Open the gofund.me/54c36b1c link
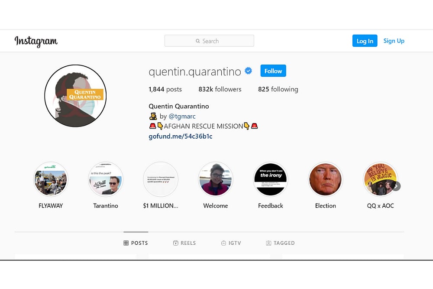Viewport: 433px width, 289px height. pos(180,136)
